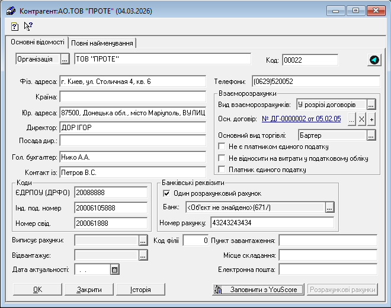391x308 pixels.
Task: Clear the Осн. договір with X button
Action: (361, 119)
